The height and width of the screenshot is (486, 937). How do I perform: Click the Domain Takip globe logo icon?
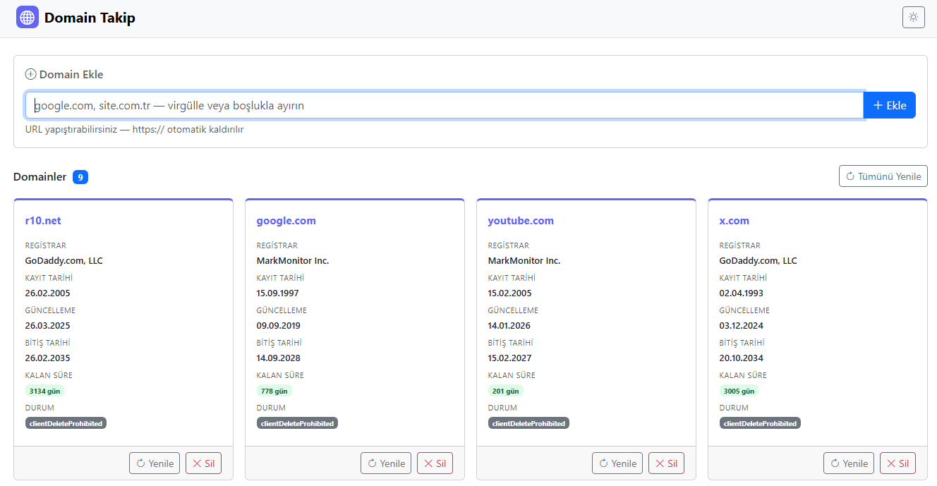[28, 17]
